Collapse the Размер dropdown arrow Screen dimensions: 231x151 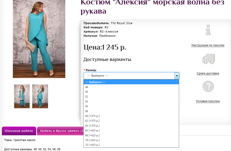(x=177, y=76)
